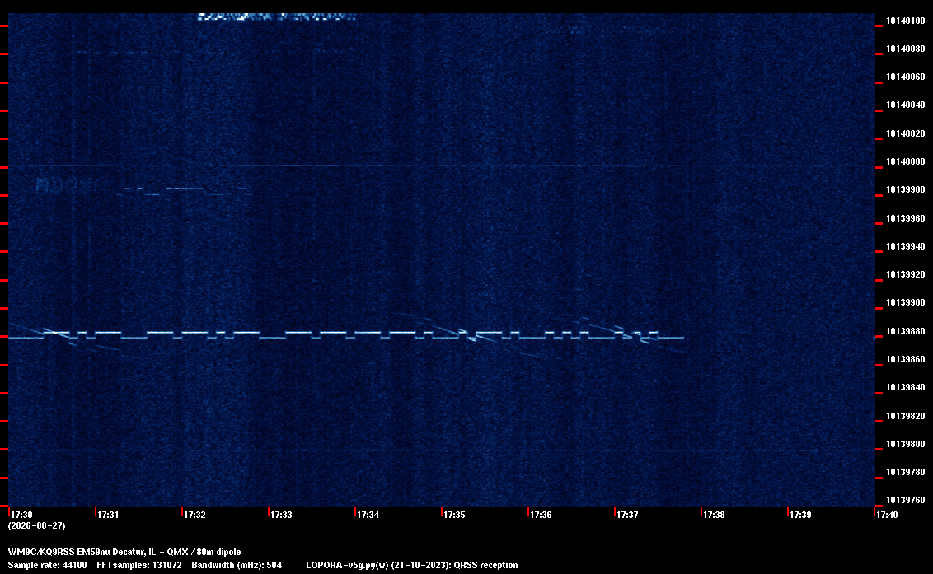Click the 17:30 time axis label
This screenshot has height=574, width=933.
point(22,515)
